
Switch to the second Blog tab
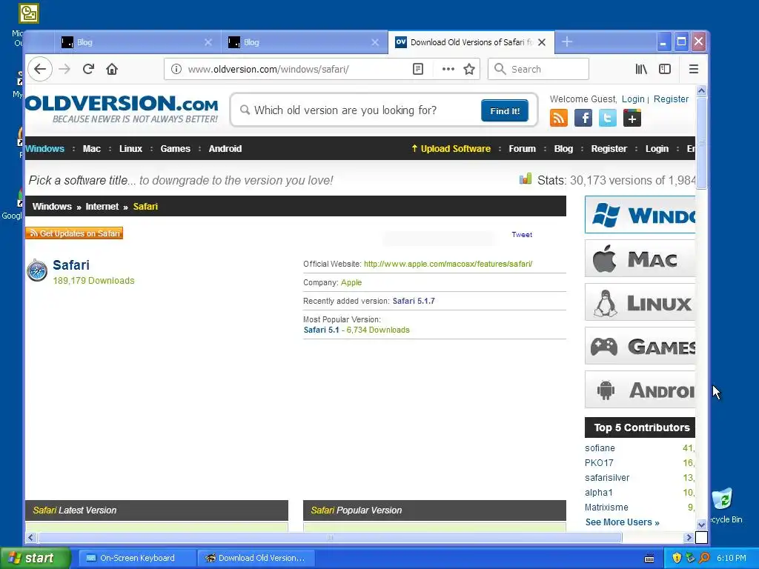(305, 42)
